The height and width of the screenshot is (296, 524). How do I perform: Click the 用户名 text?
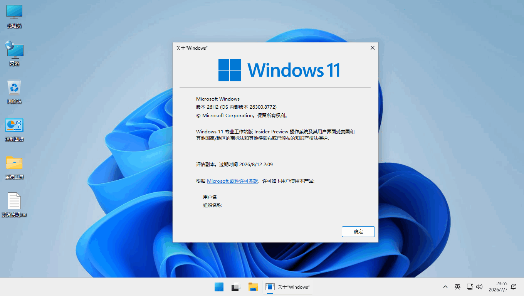click(210, 197)
